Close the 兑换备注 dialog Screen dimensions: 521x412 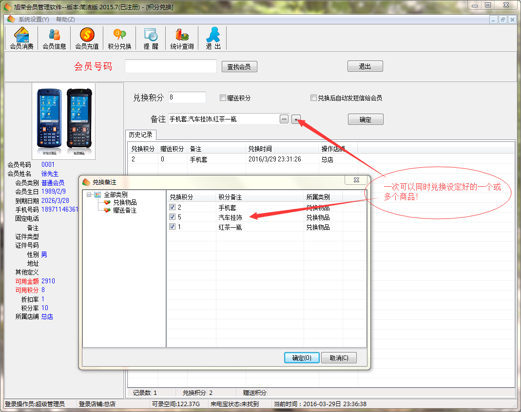[356, 180]
